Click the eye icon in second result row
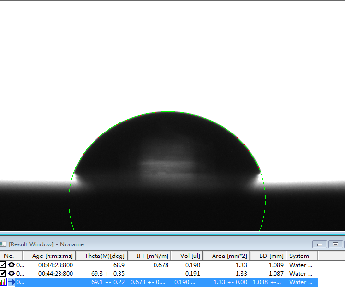 [12, 273]
